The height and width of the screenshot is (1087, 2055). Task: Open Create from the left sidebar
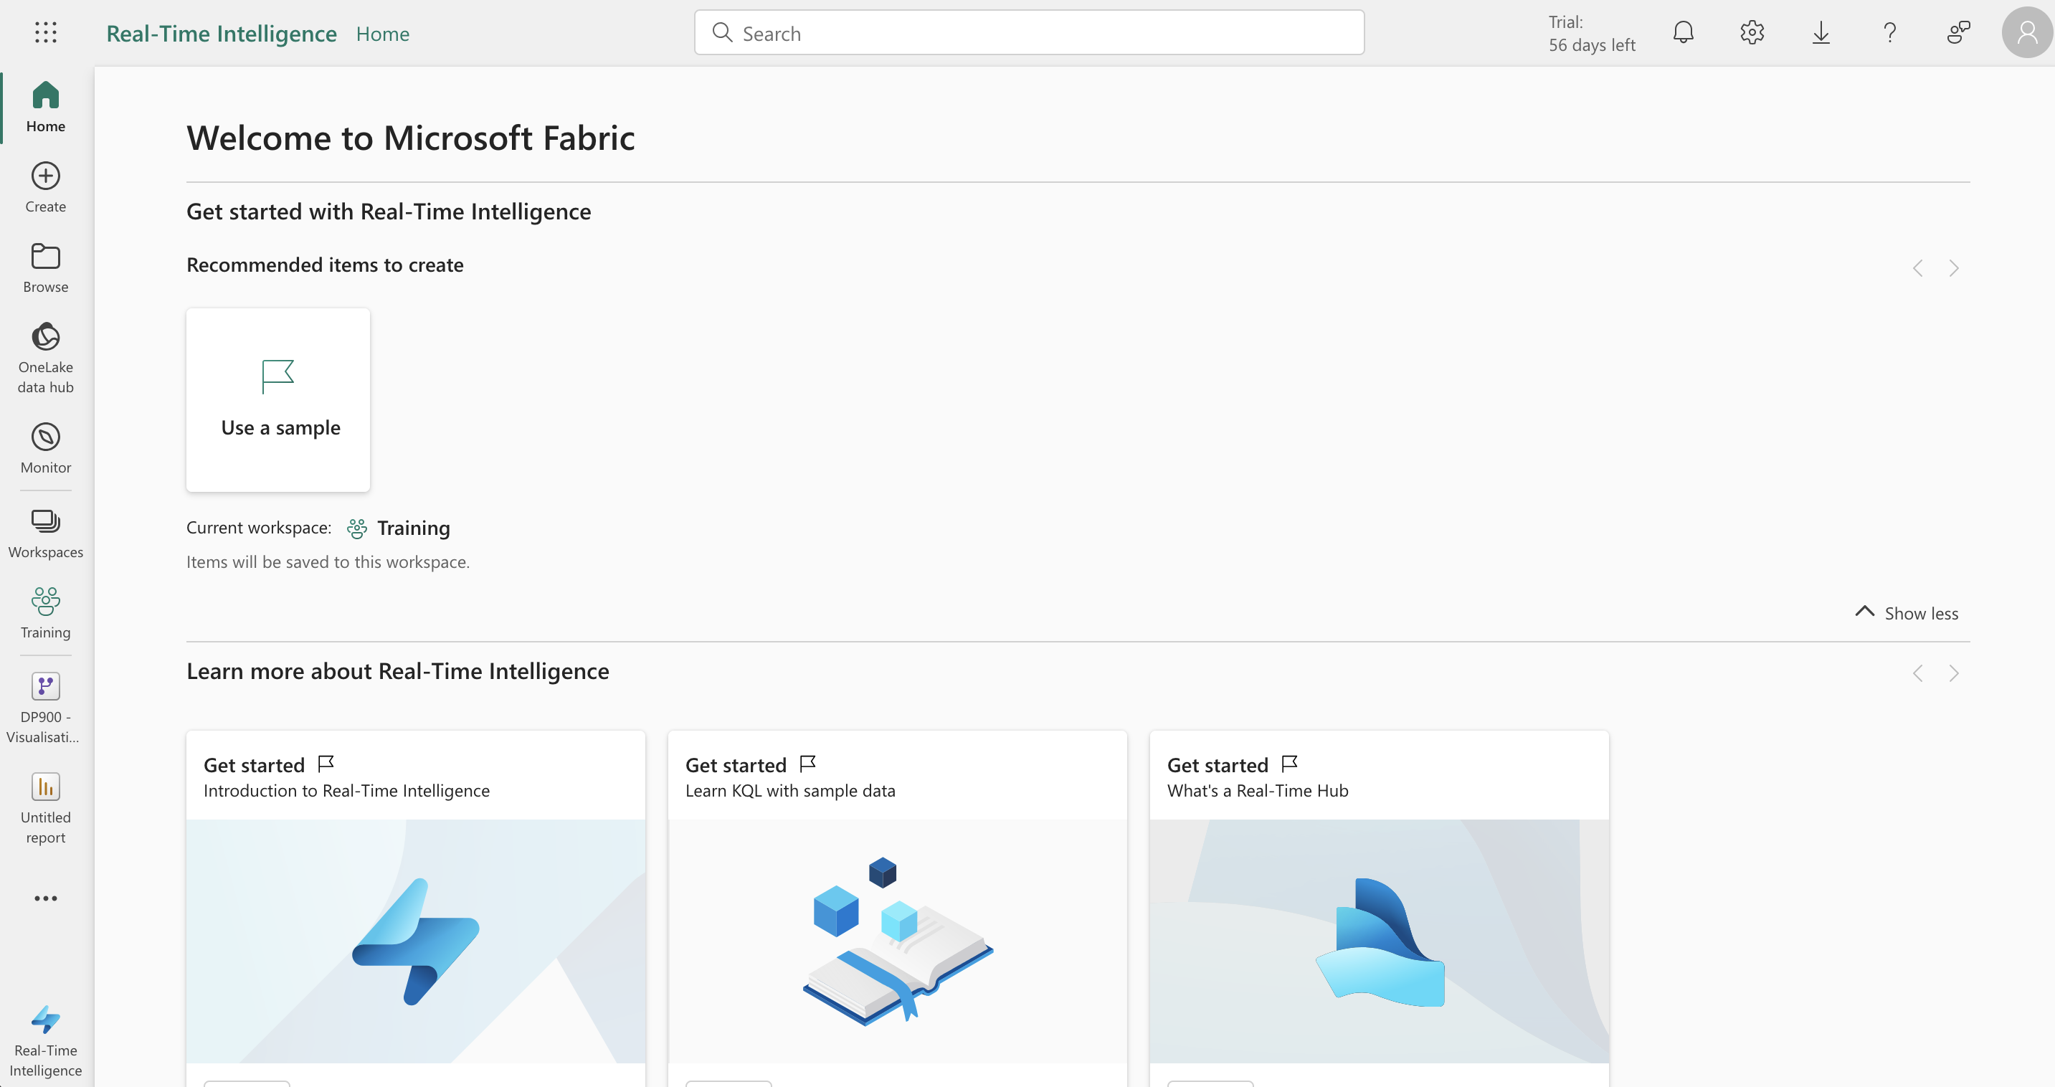(x=45, y=187)
